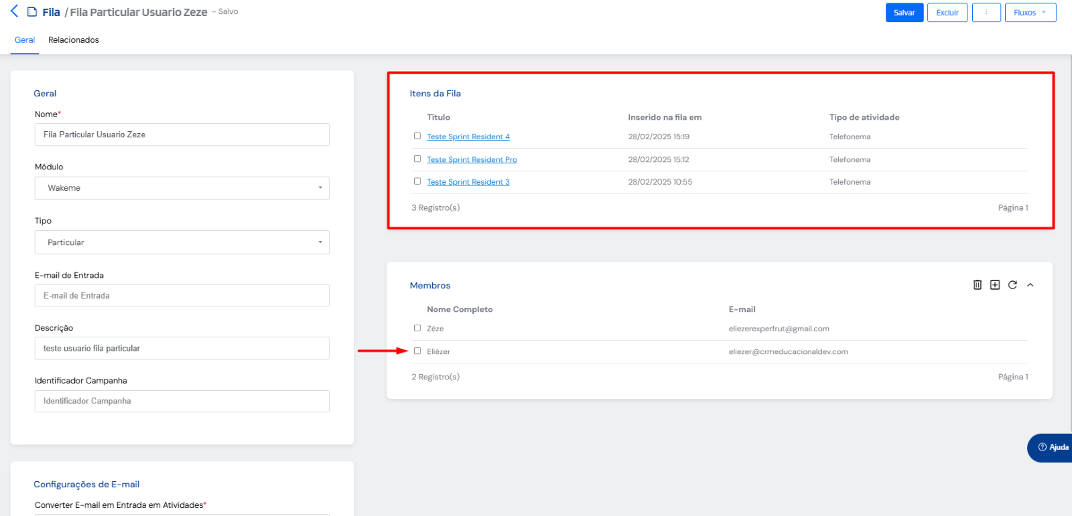Collapse the Membros panel chevron
This screenshot has height=516, width=1072.
pyautogui.click(x=1030, y=285)
